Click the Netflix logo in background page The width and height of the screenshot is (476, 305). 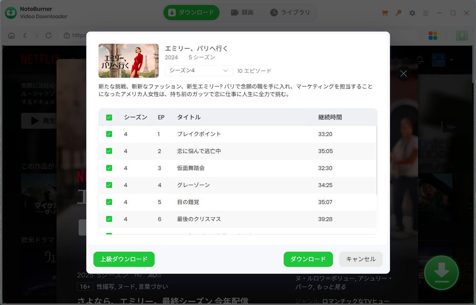pyautogui.click(x=40, y=59)
